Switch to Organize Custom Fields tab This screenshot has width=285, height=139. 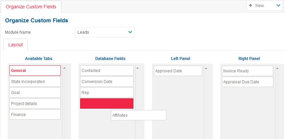(31, 7)
